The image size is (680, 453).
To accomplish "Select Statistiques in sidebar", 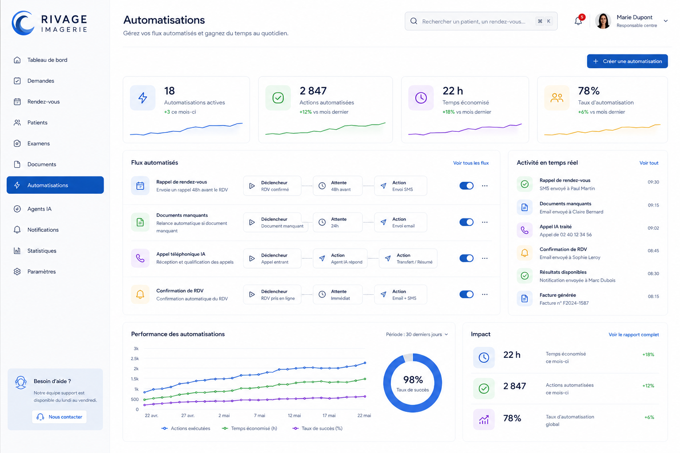I will coord(55,251).
